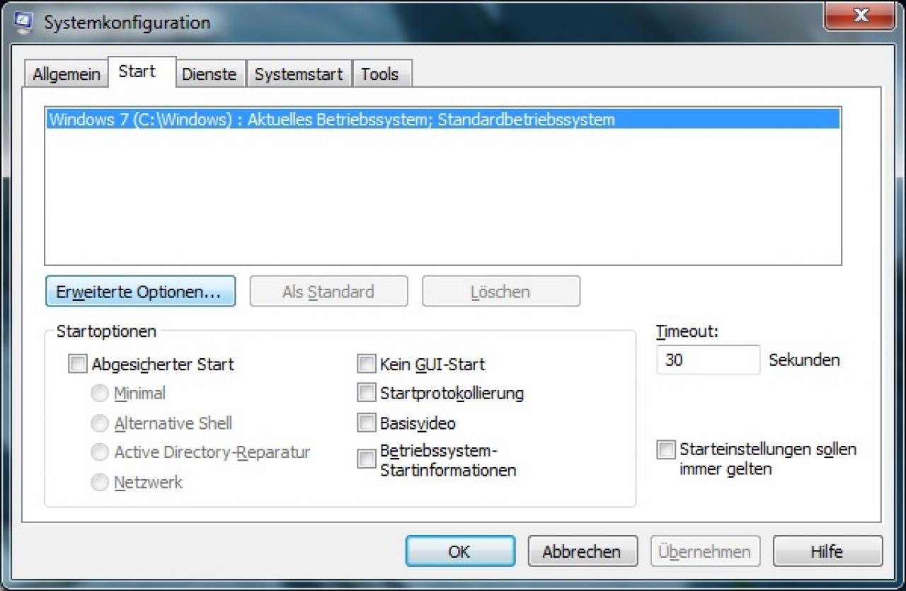The image size is (906, 591).
Task: Enable Startprotokollierung checkbox
Action: (366, 393)
